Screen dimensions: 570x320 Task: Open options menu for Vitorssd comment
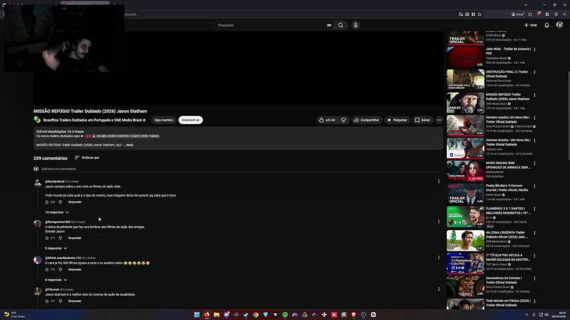(439, 289)
